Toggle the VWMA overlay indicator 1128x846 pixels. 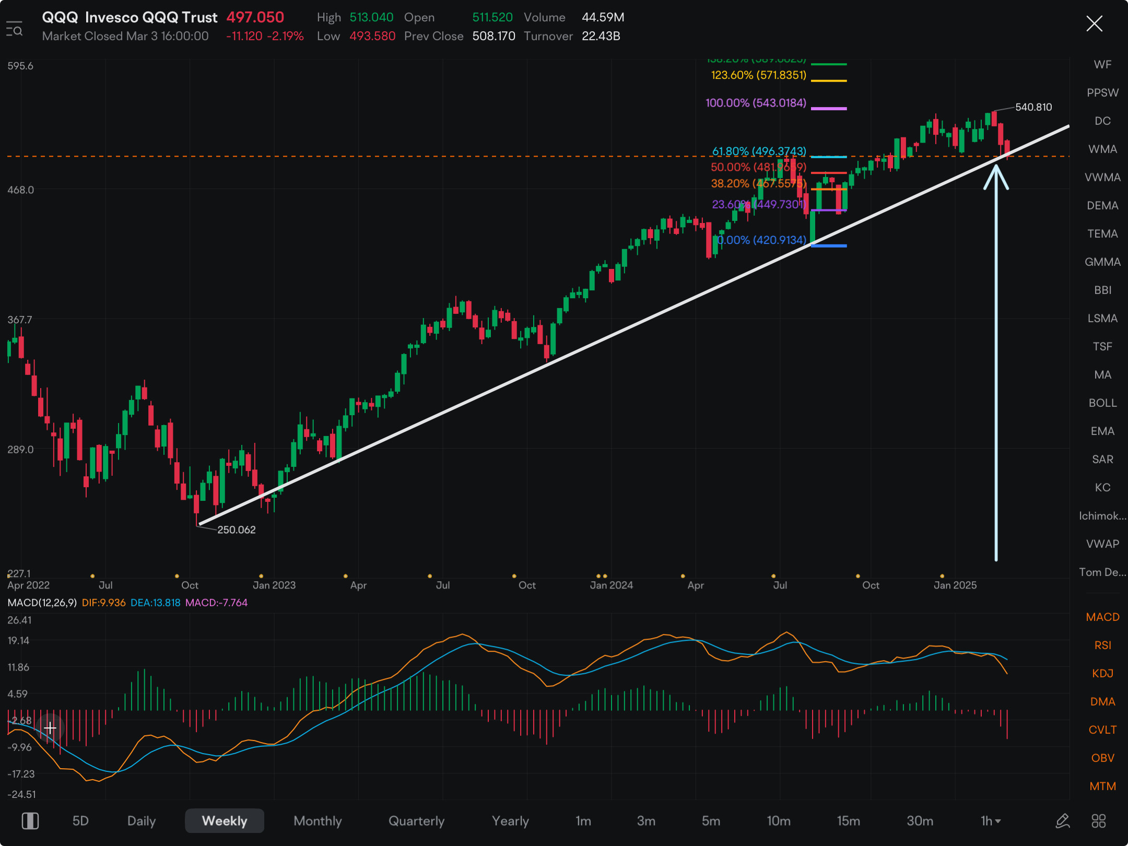coord(1102,178)
